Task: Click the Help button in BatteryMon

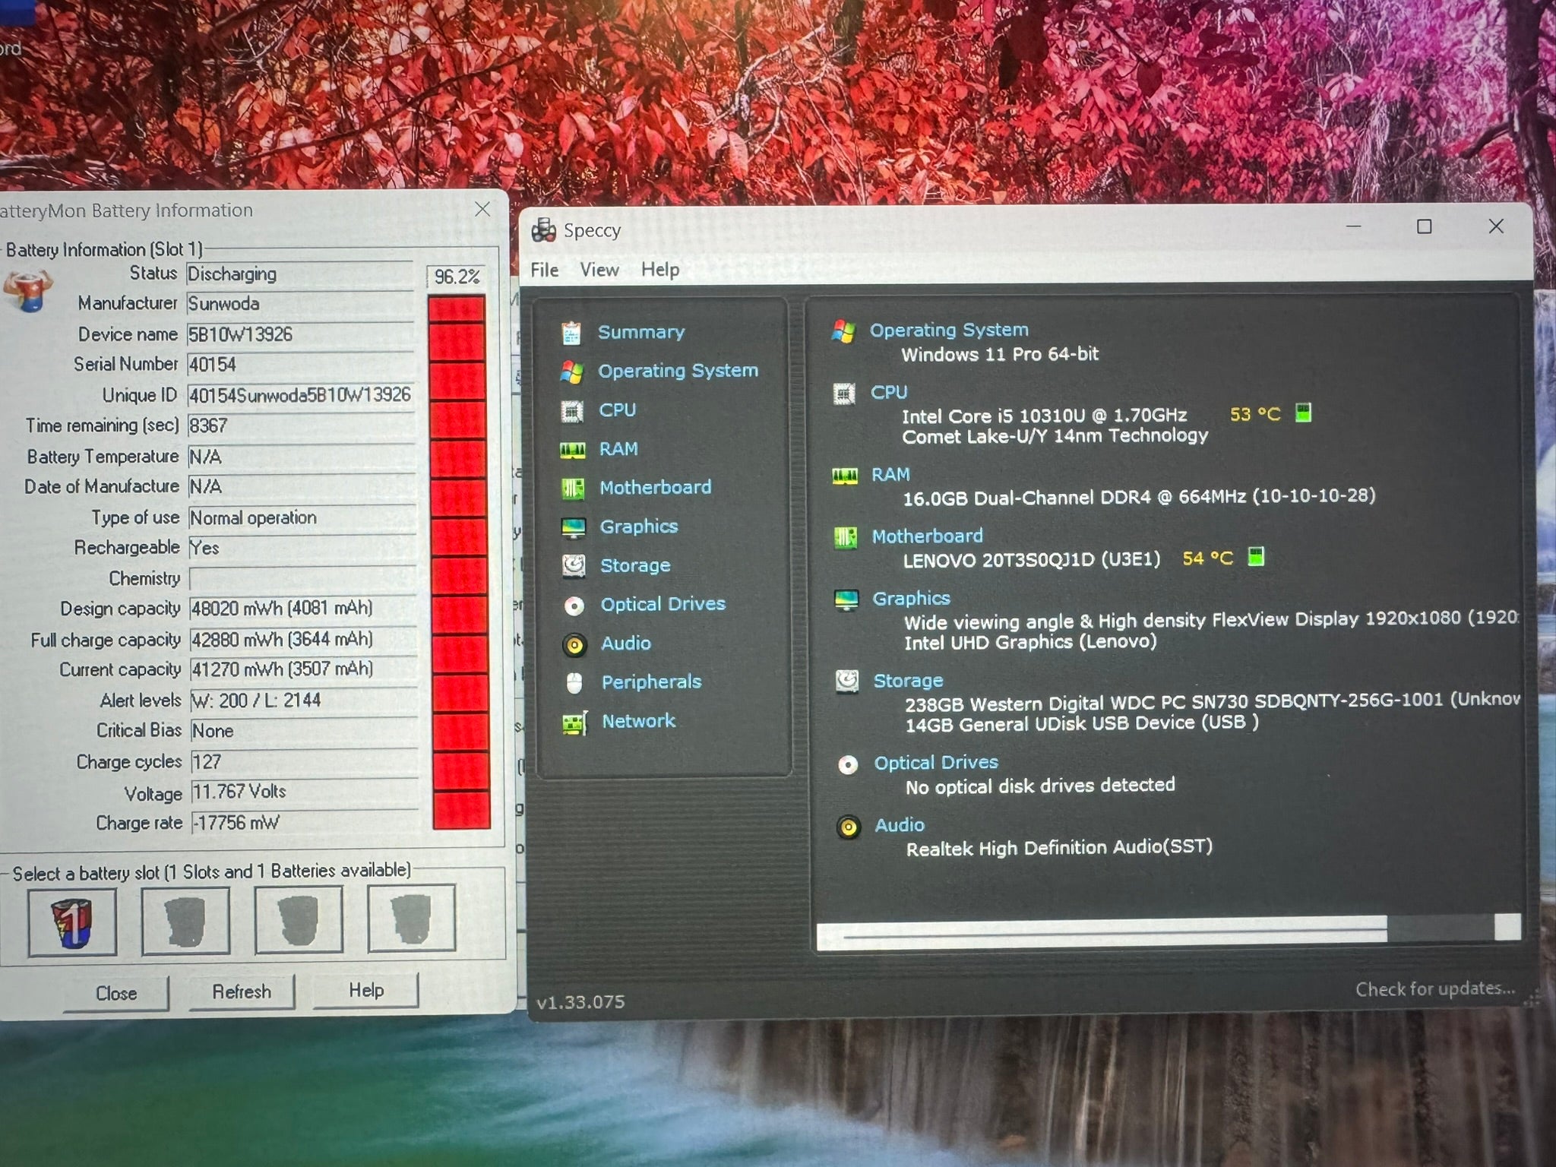Action: click(366, 991)
